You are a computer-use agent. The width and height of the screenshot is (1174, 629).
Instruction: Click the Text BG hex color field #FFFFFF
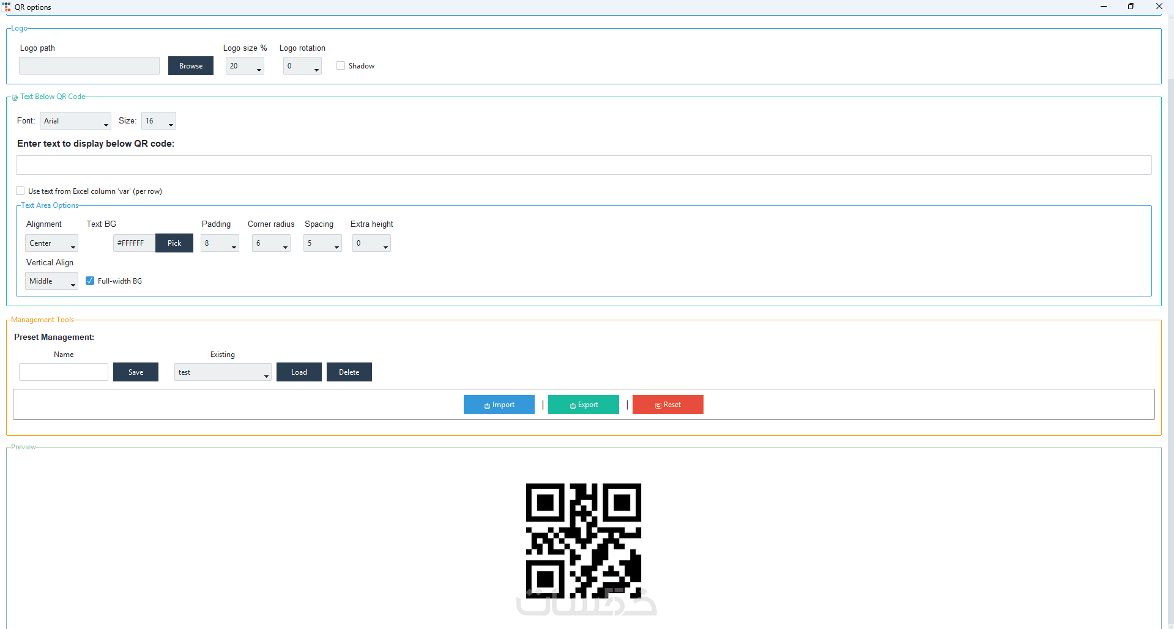(x=134, y=243)
